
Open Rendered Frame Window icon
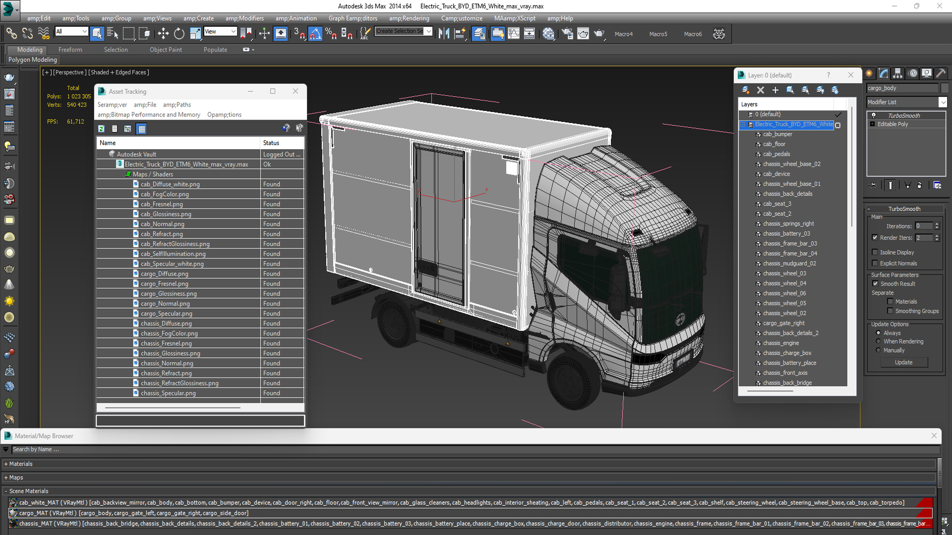click(x=583, y=33)
